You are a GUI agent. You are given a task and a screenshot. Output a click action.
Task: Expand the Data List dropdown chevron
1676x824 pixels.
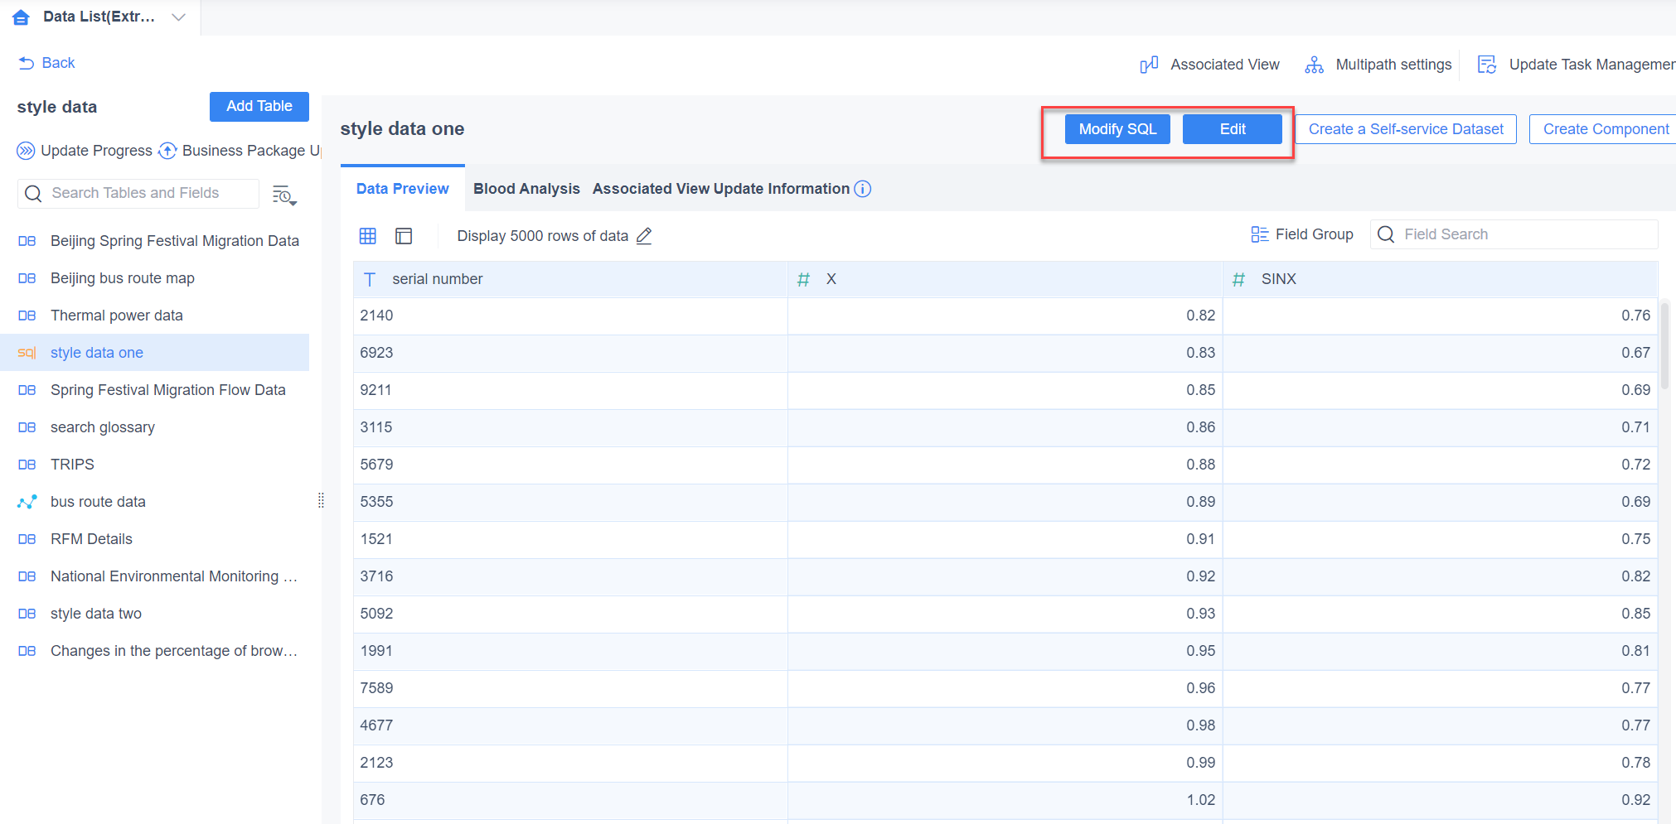(x=178, y=17)
